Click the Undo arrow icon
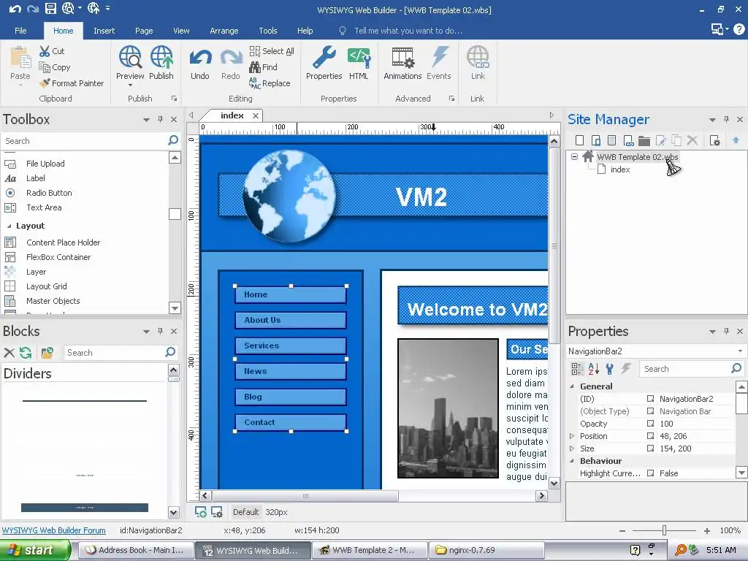The width and height of the screenshot is (748, 561). [200, 58]
